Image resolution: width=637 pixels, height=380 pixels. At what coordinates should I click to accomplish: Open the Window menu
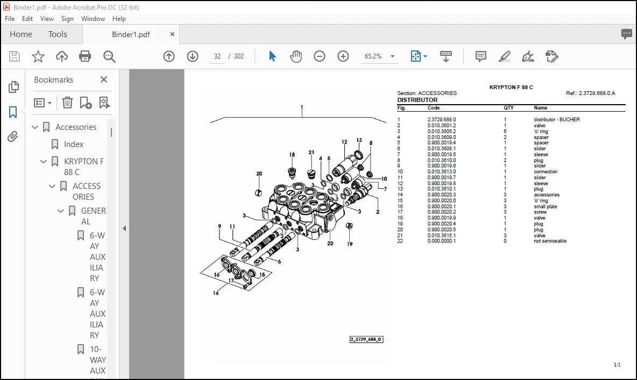click(93, 19)
